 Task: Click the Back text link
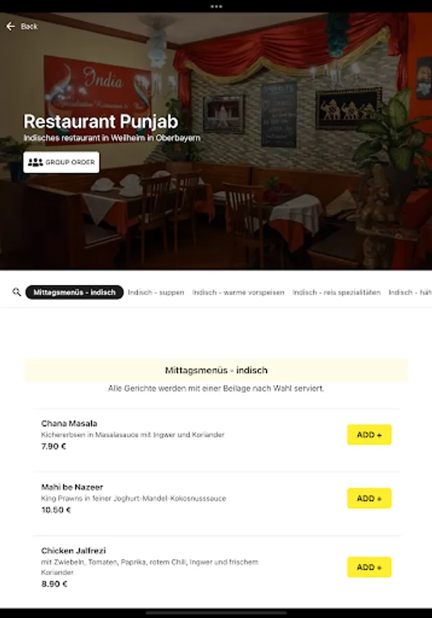(29, 26)
